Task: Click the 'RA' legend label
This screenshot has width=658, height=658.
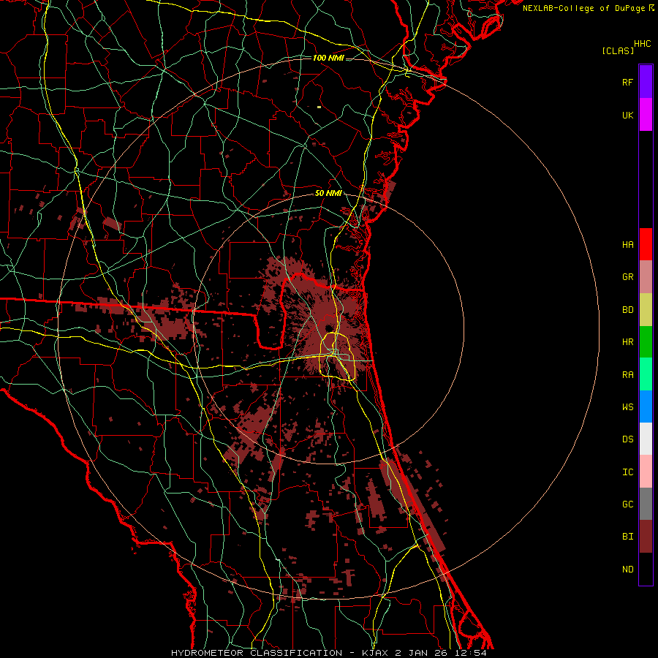Action: 627,375
